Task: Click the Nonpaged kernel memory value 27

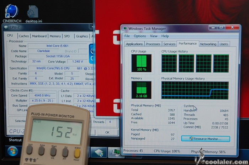Action: pyautogui.click(x=173, y=139)
